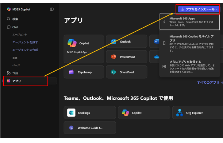This screenshot has width=223, height=143.
Task: Click the アプリ colorful grid icon
Action: coord(9,81)
